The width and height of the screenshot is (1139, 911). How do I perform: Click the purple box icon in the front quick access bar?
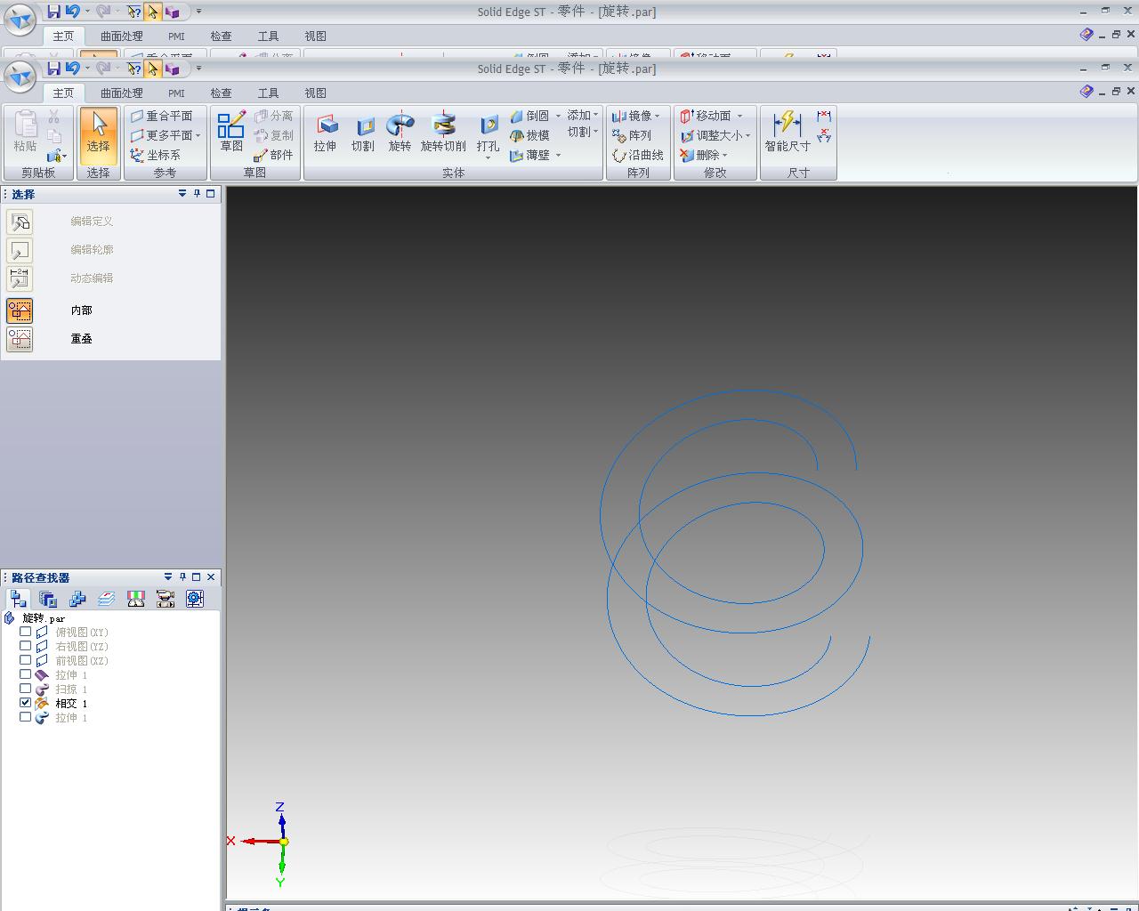173,69
